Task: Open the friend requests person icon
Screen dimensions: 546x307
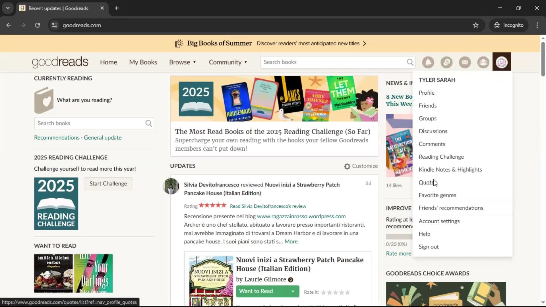Action: coord(483,62)
